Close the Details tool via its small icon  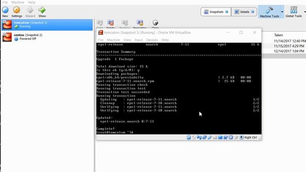click(253, 12)
